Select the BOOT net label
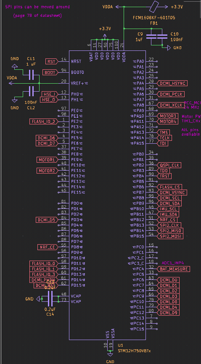Viewport: 201px width, 364px height. pyautogui.click(x=50, y=72)
